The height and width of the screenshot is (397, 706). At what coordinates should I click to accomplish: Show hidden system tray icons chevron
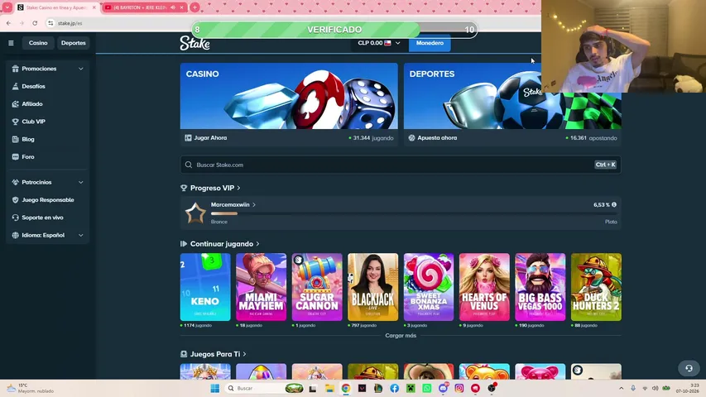[622, 388]
